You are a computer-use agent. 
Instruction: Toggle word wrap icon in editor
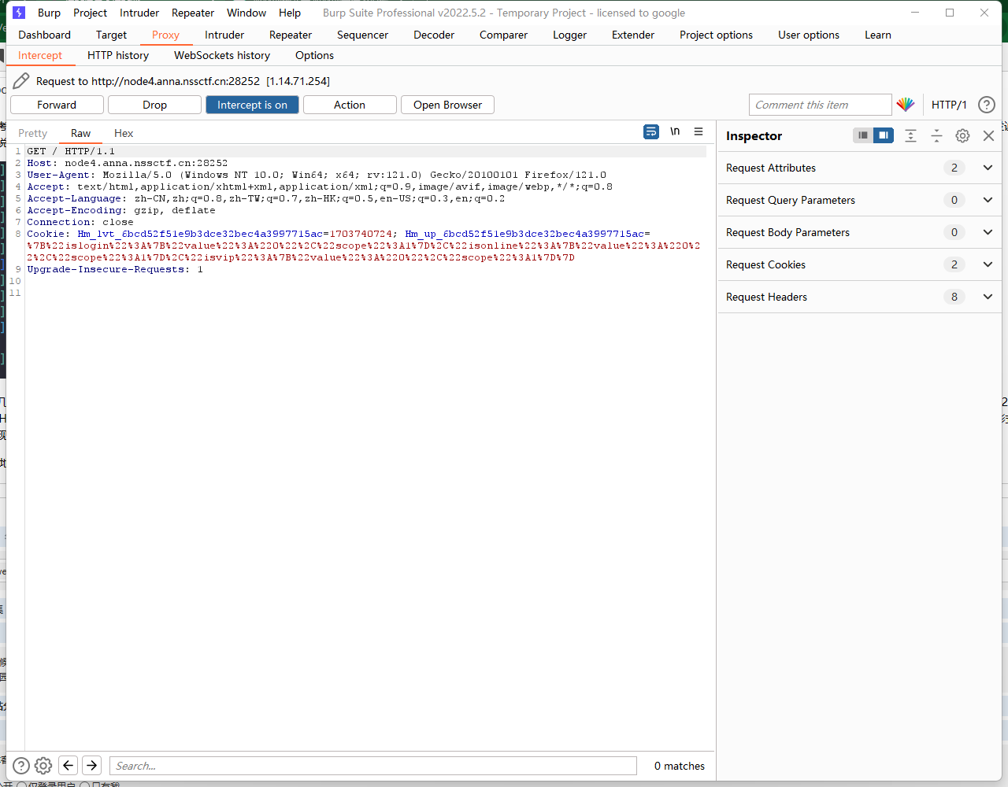coord(651,132)
